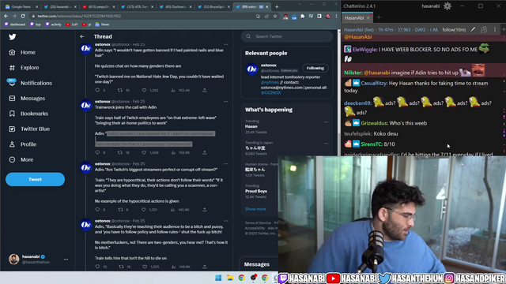Open more options on Trending in Japan item
Viewport: 506px width, 284px height.
[326, 144]
